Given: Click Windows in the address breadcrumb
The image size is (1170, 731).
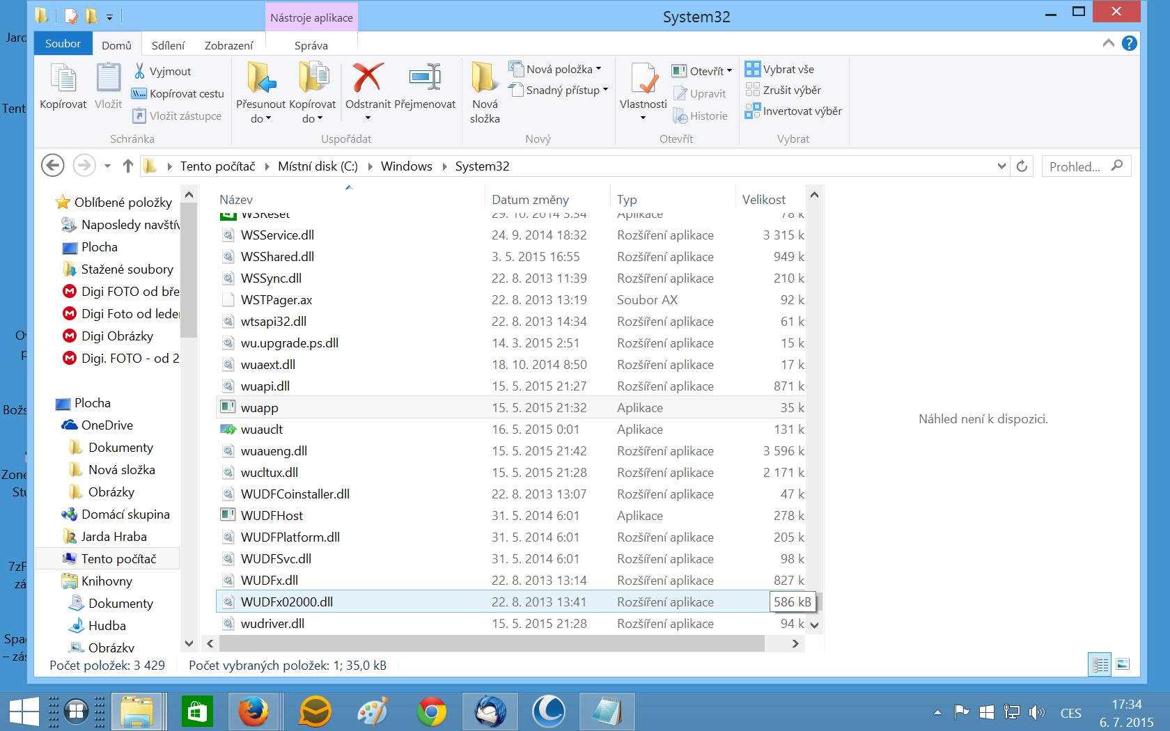Looking at the screenshot, I should 406,166.
